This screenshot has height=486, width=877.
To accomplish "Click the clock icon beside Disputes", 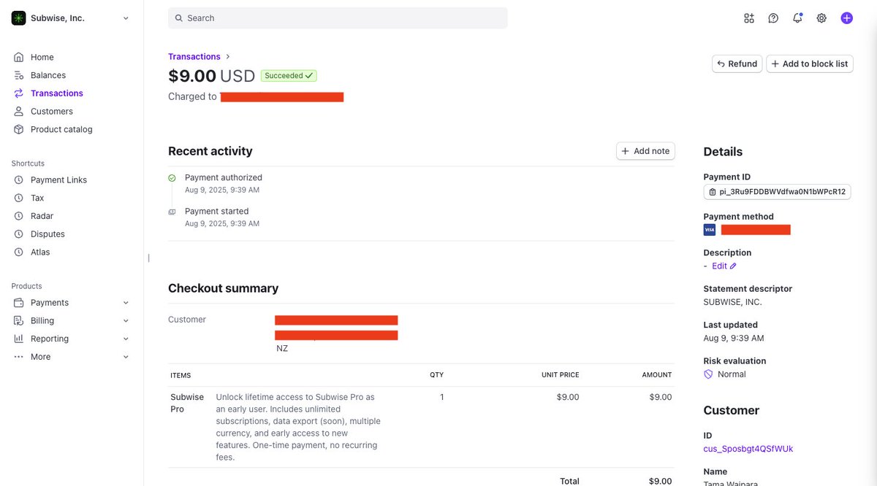I will click(x=19, y=234).
